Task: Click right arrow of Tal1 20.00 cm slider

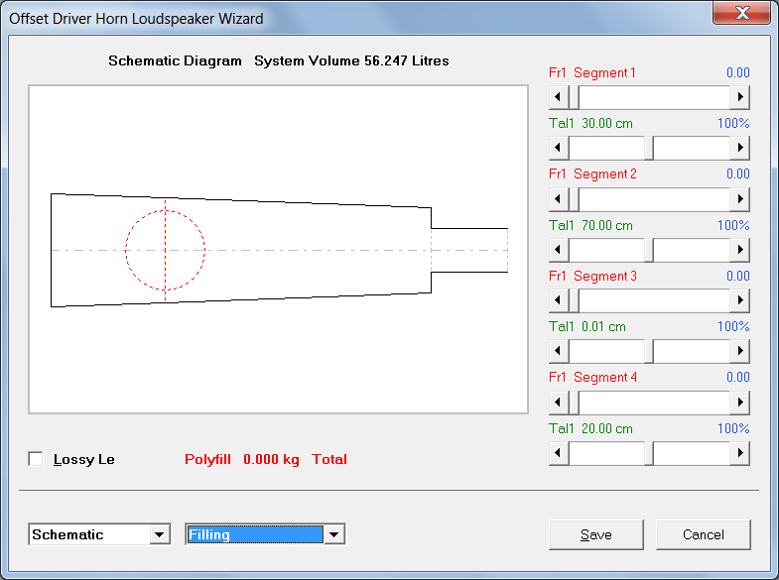Action: [739, 452]
